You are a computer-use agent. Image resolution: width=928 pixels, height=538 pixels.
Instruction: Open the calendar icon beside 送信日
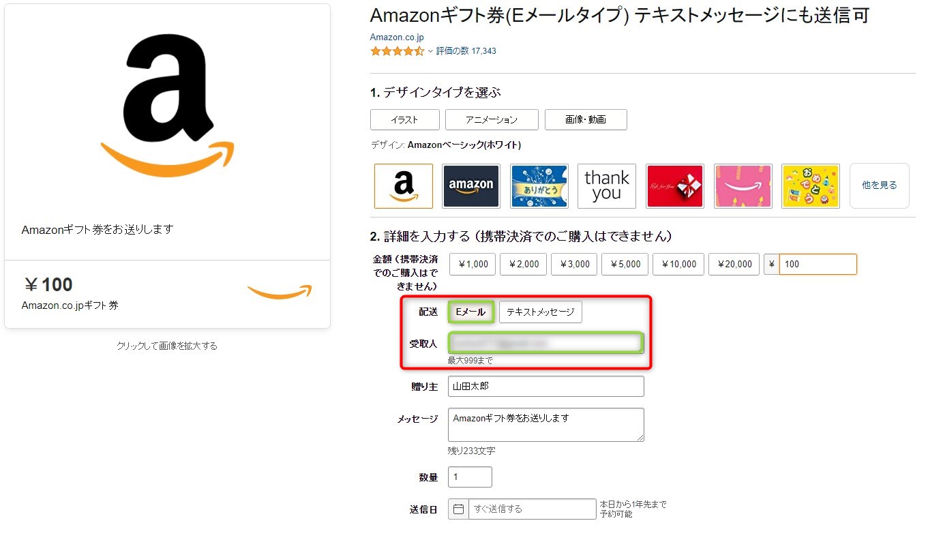(x=458, y=509)
